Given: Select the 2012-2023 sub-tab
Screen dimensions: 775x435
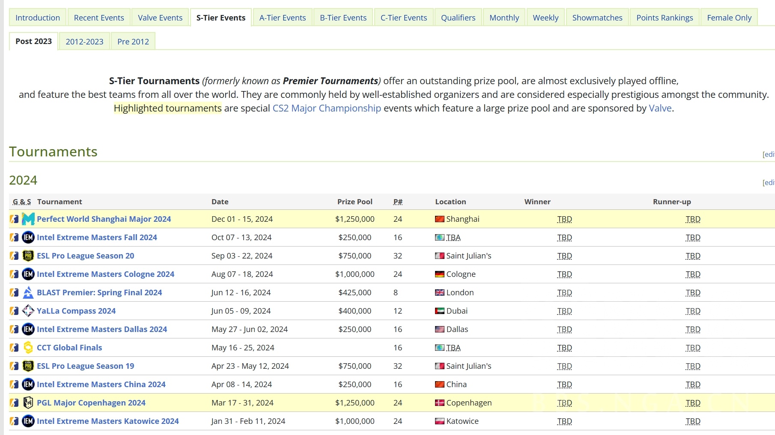Looking at the screenshot, I should point(84,41).
